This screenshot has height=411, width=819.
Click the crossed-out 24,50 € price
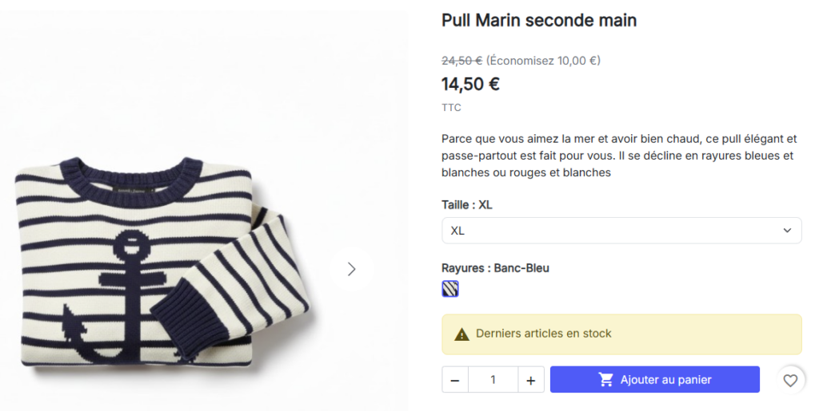pos(461,60)
